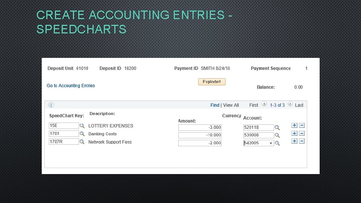Screen dimensions: 361x203
Task: Open account lookup beside 542005
Action: (277, 143)
